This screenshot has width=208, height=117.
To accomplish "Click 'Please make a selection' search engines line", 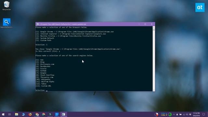I will pyautogui.click(x=64, y=56).
